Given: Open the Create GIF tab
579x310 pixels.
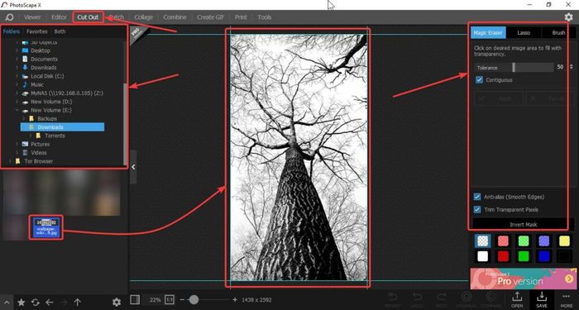Looking at the screenshot, I should pos(211,17).
